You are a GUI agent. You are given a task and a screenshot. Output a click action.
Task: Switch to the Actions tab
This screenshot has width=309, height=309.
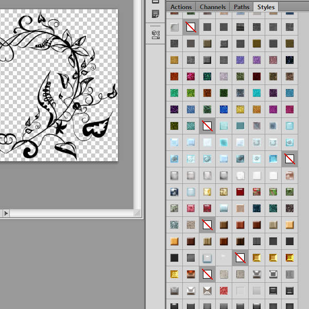point(181,7)
